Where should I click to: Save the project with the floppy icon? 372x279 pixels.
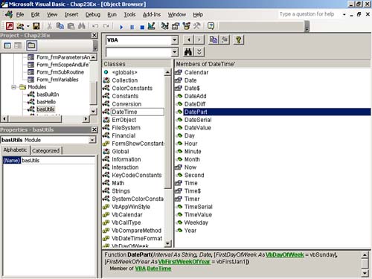(36, 26)
